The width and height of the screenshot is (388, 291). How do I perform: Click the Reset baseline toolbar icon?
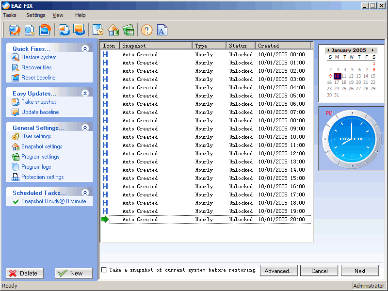[x=45, y=30]
